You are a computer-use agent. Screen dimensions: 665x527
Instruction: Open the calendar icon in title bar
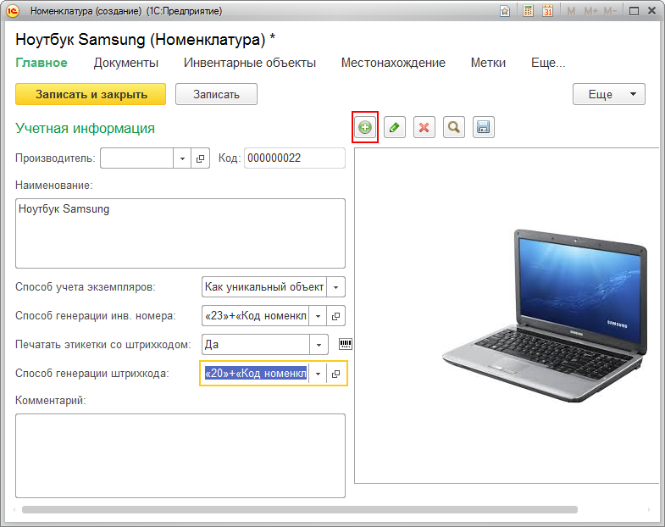[x=547, y=11]
